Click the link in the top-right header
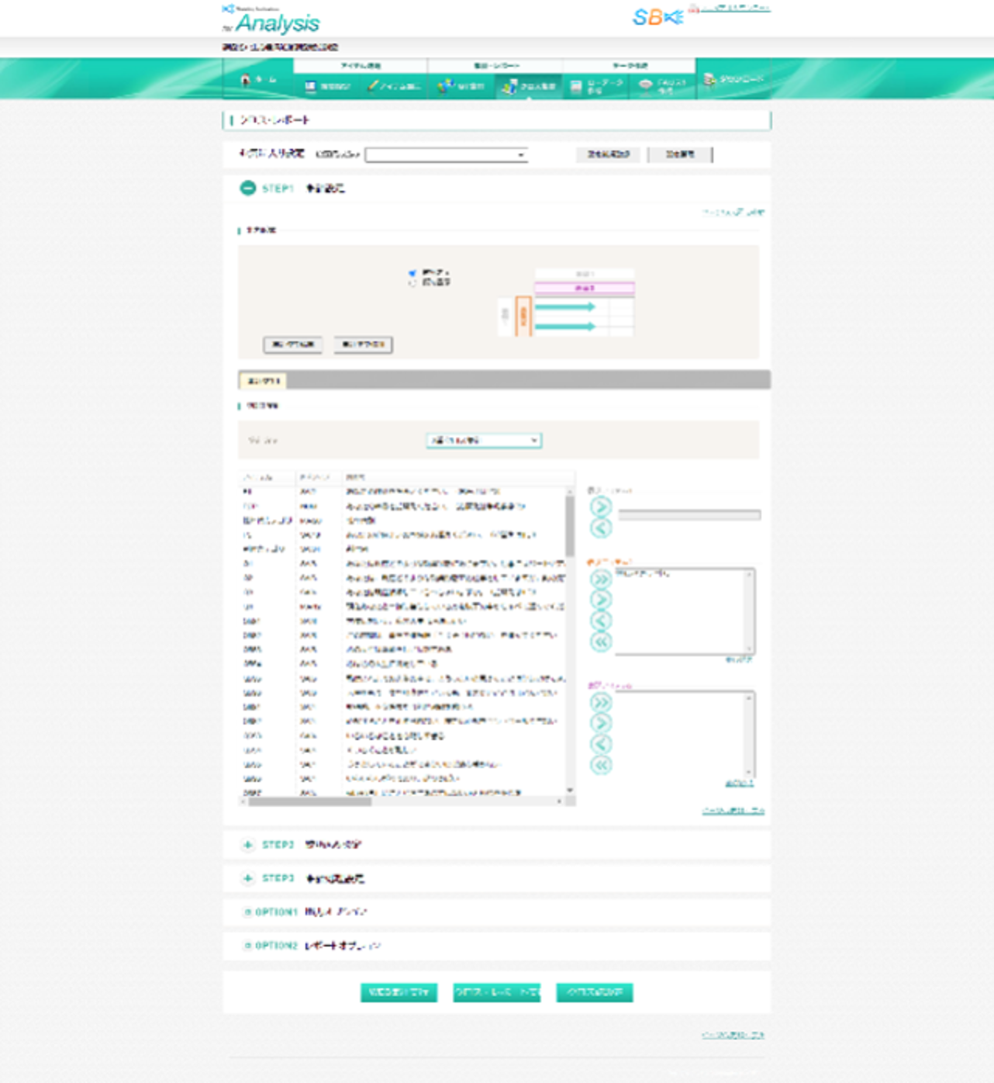 click(x=734, y=8)
